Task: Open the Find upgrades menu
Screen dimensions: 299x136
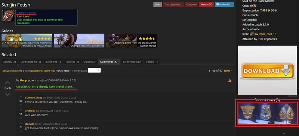Action: point(173,4)
